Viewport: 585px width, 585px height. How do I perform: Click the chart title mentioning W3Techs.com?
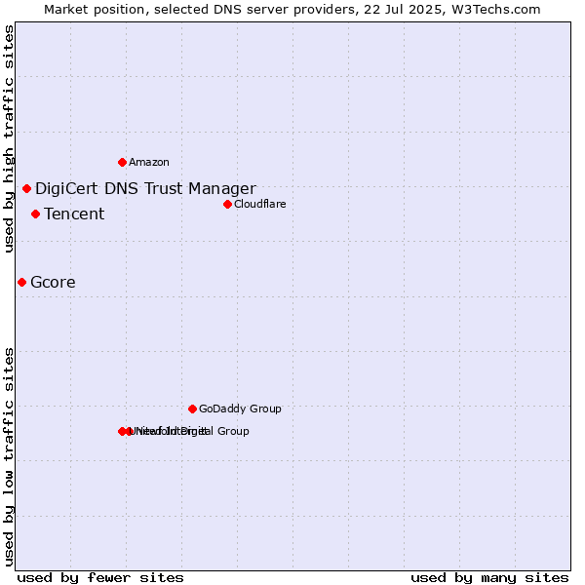292,10
